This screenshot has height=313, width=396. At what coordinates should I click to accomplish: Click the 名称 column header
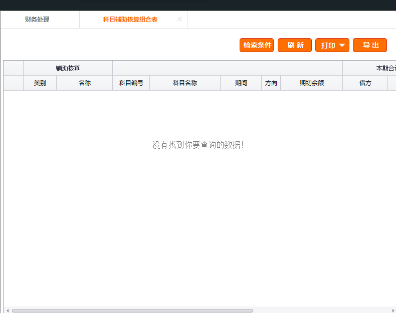pos(84,83)
